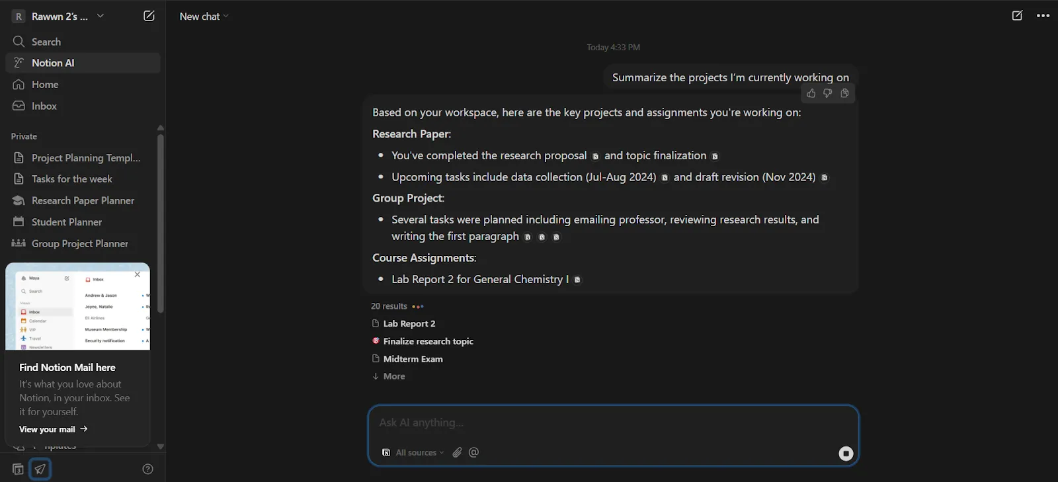Click the @ mention icon in input
1058x482 pixels.
(x=473, y=452)
